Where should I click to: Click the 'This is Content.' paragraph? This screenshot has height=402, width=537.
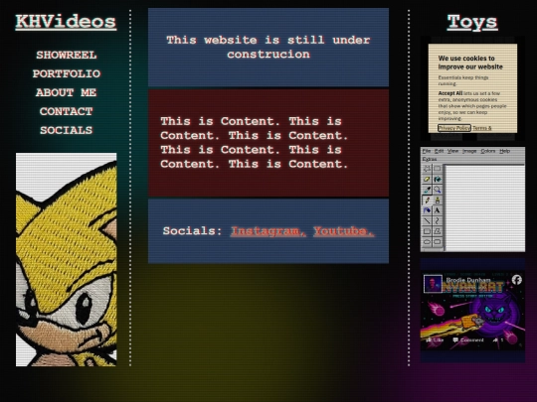pyautogui.click(x=255, y=143)
